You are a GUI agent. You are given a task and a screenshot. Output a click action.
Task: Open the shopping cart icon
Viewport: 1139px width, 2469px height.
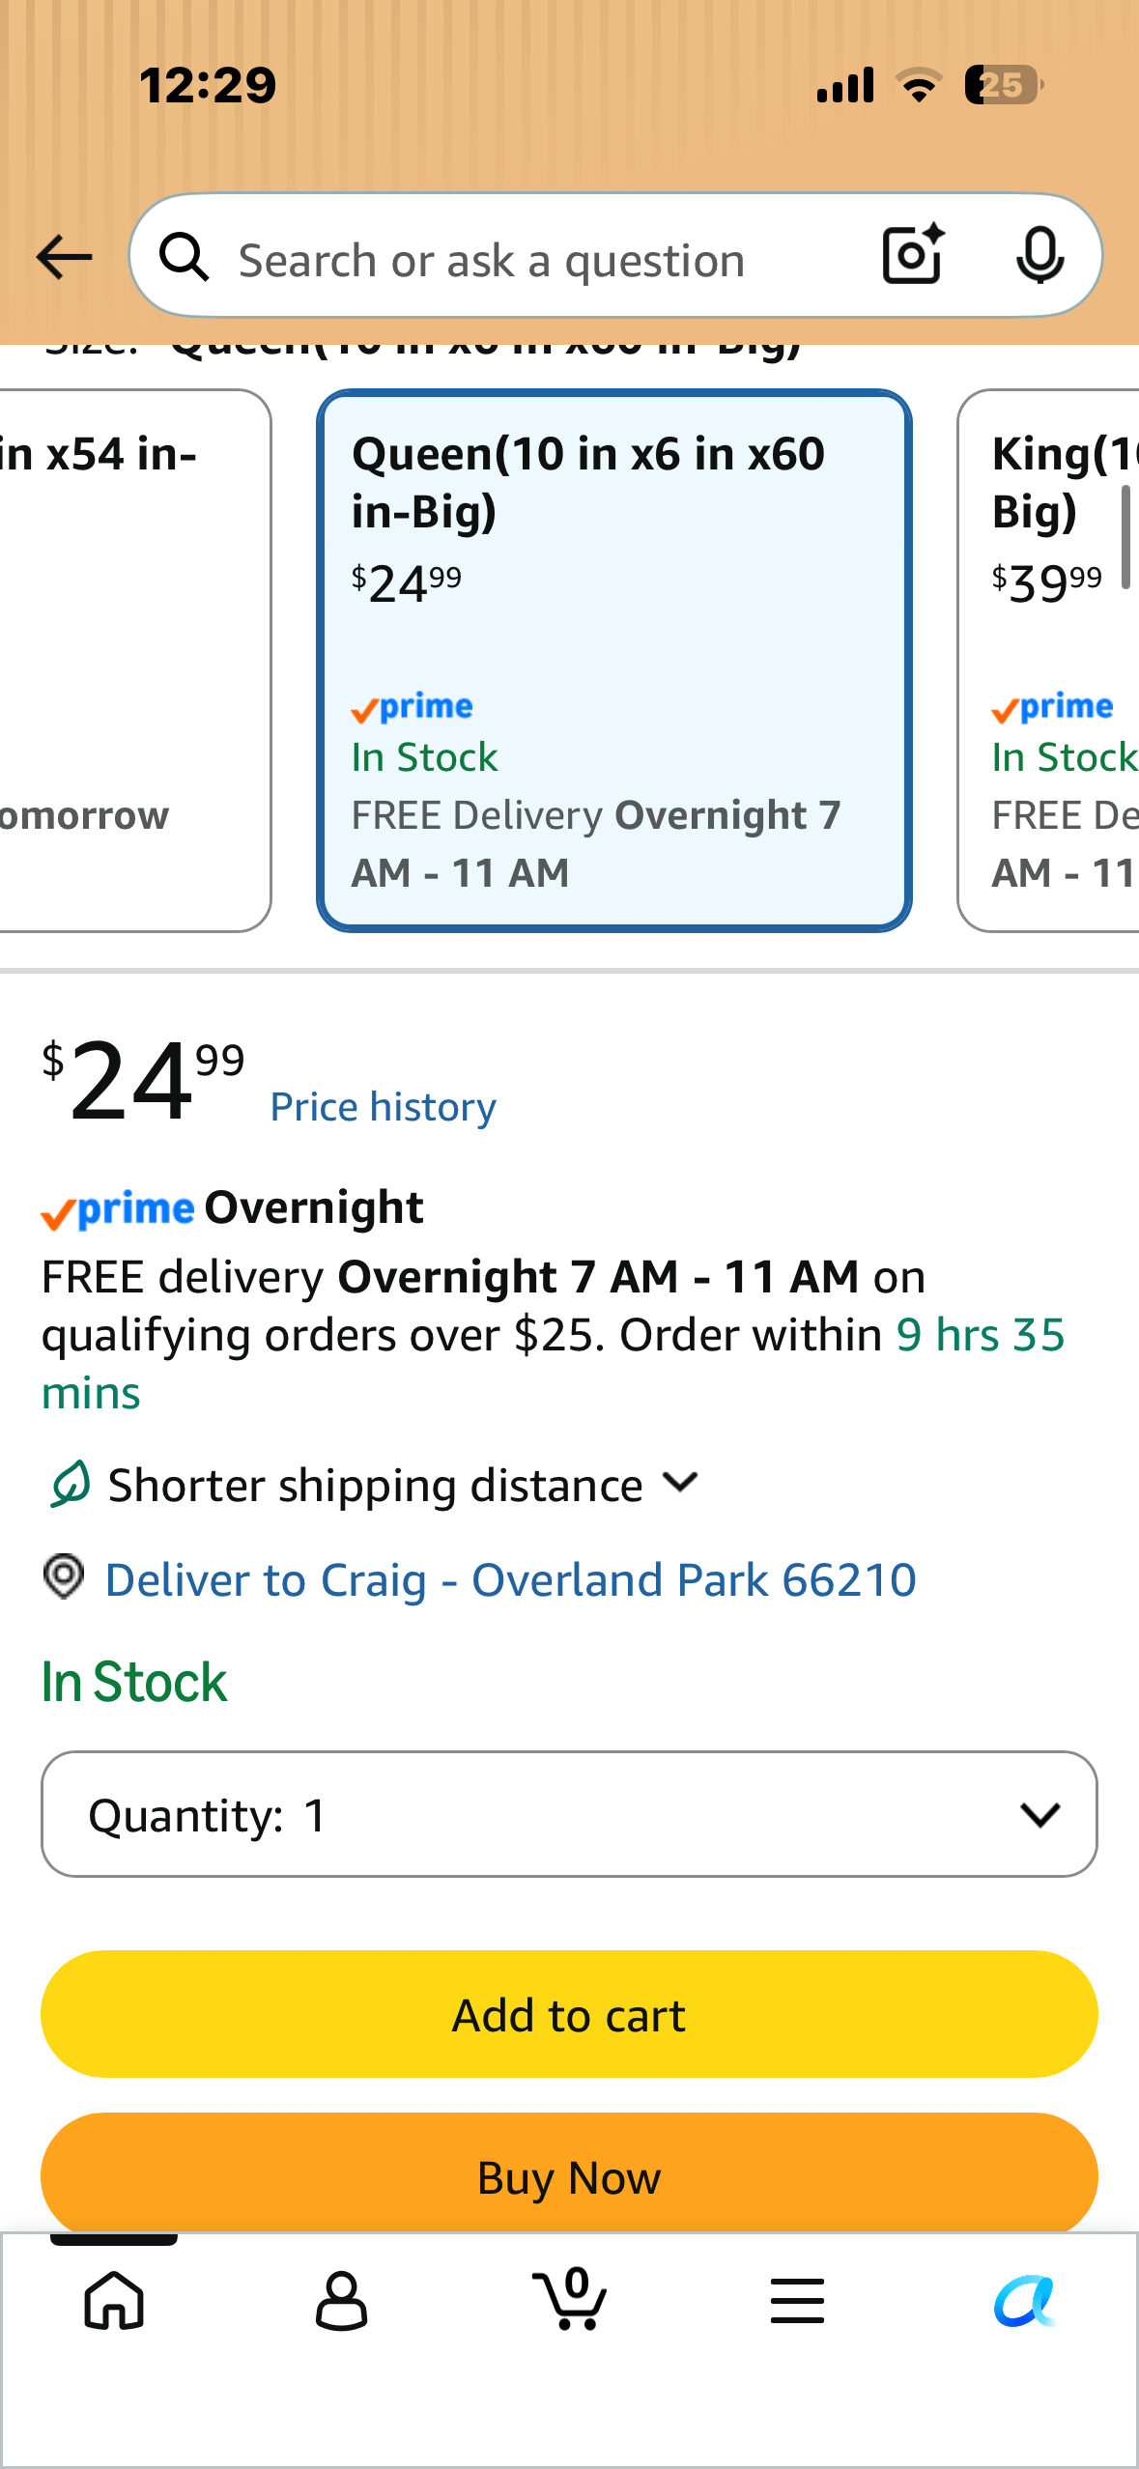click(x=570, y=2299)
